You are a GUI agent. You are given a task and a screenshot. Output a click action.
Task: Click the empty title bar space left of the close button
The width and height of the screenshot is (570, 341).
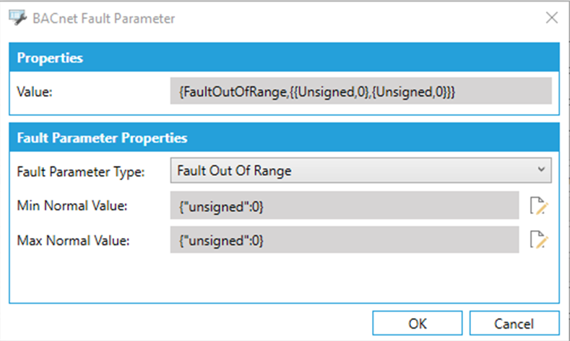click(x=361, y=18)
